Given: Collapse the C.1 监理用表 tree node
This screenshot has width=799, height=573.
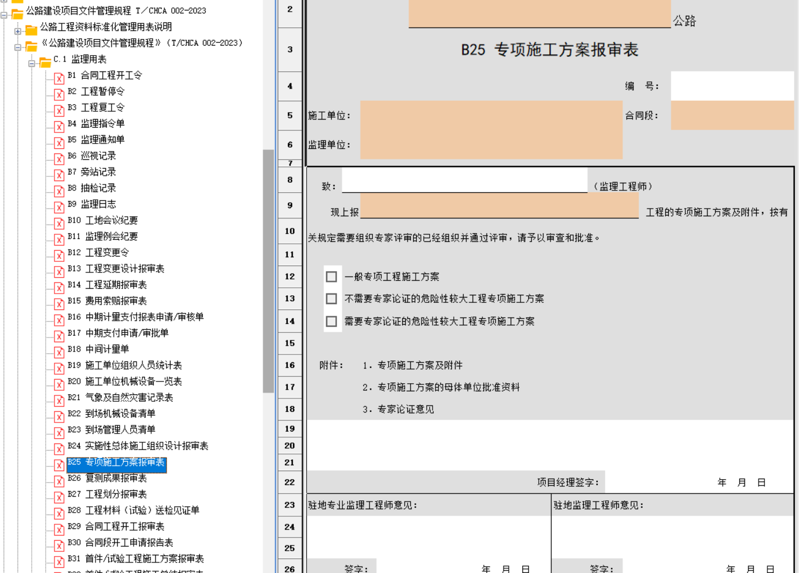Looking at the screenshot, I should pyautogui.click(x=32, y=63).
